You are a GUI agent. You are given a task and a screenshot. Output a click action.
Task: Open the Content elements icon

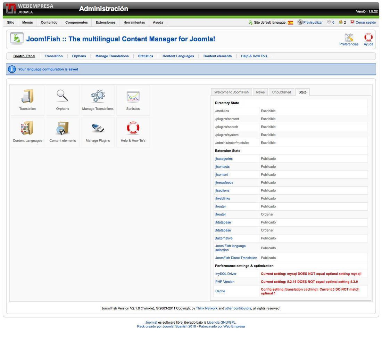(x=63, y=128)
